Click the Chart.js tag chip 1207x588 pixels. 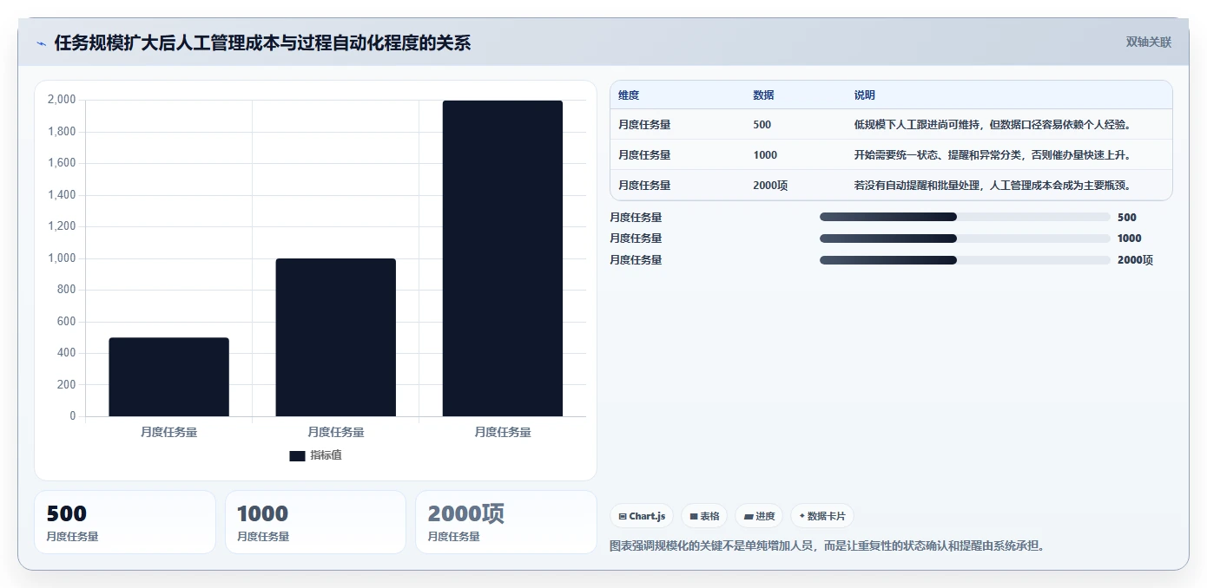point(642,516)
